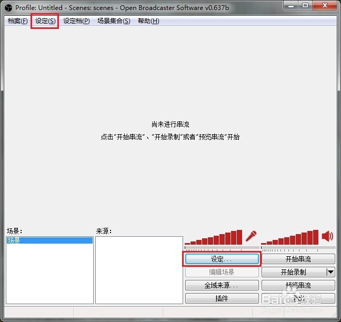Mute the microphone via the mic icon

[x=251, y=236]
